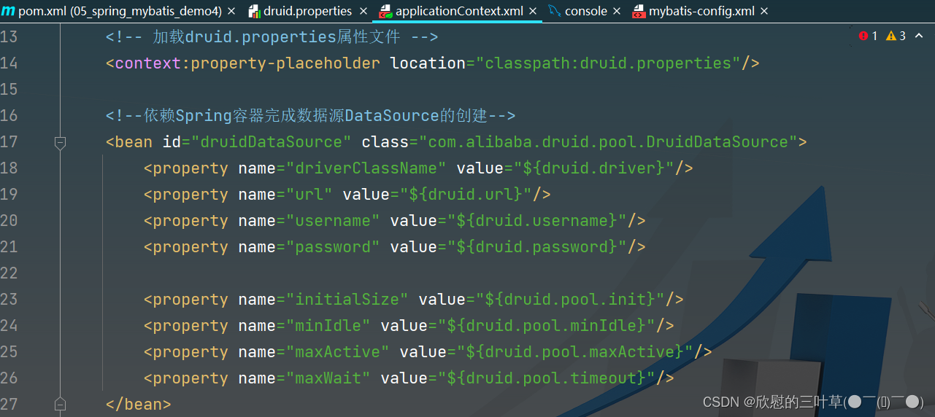
Task: Click the "${druid.pool.timeout}" value
Action: [547, 378]
